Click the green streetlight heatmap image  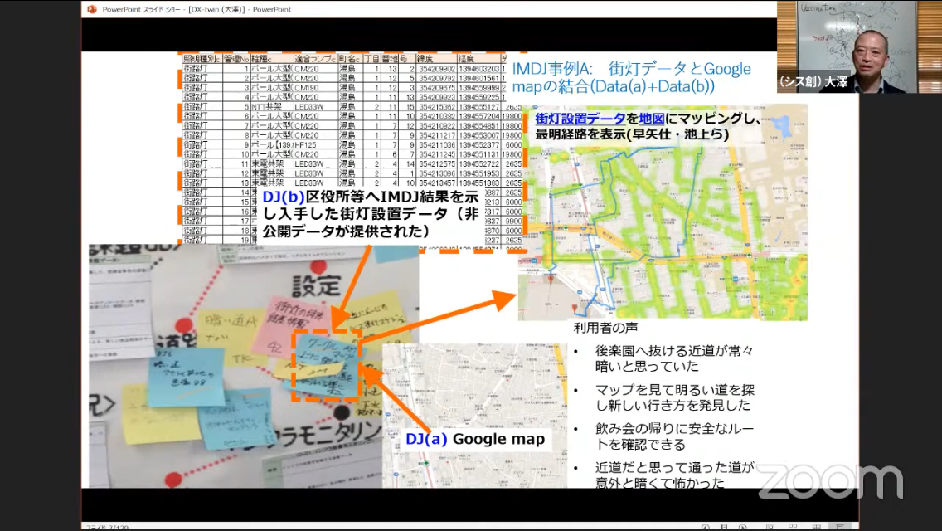(663, 212)
